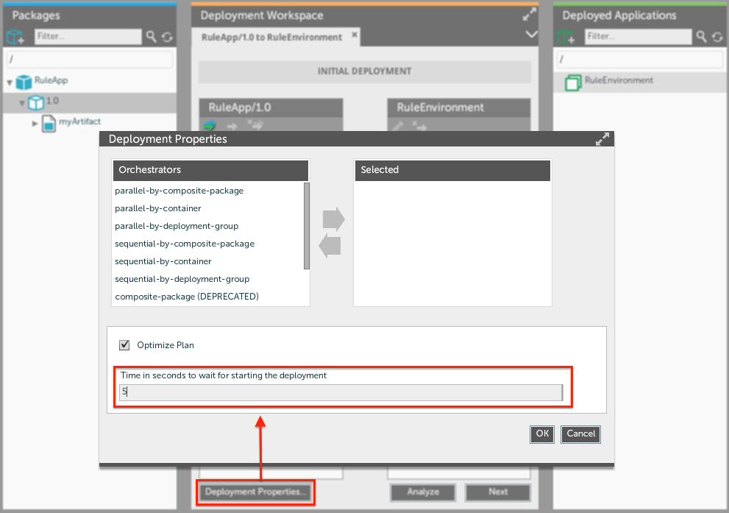Select the RuleApp/1.0 to RuleEnvironment tab
This screenshot has width=729, height=513.
pyautogui.click(x=271, y=37)
